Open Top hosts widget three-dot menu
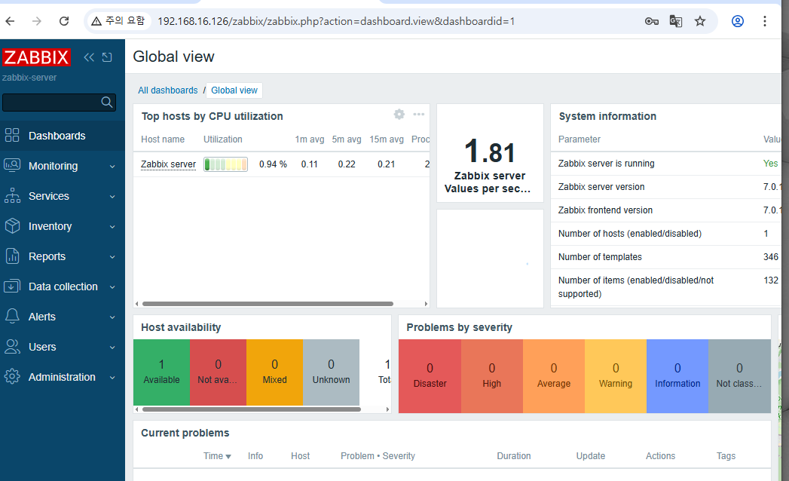The image size is (789, 481). [419, 115]
